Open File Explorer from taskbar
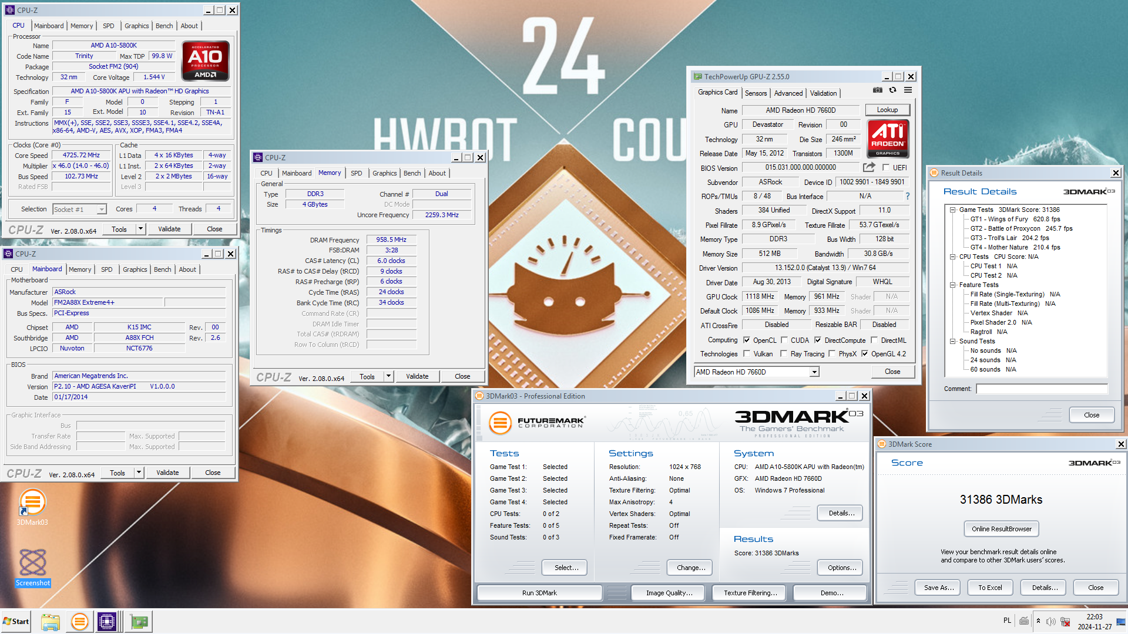 tap(51, 622)
